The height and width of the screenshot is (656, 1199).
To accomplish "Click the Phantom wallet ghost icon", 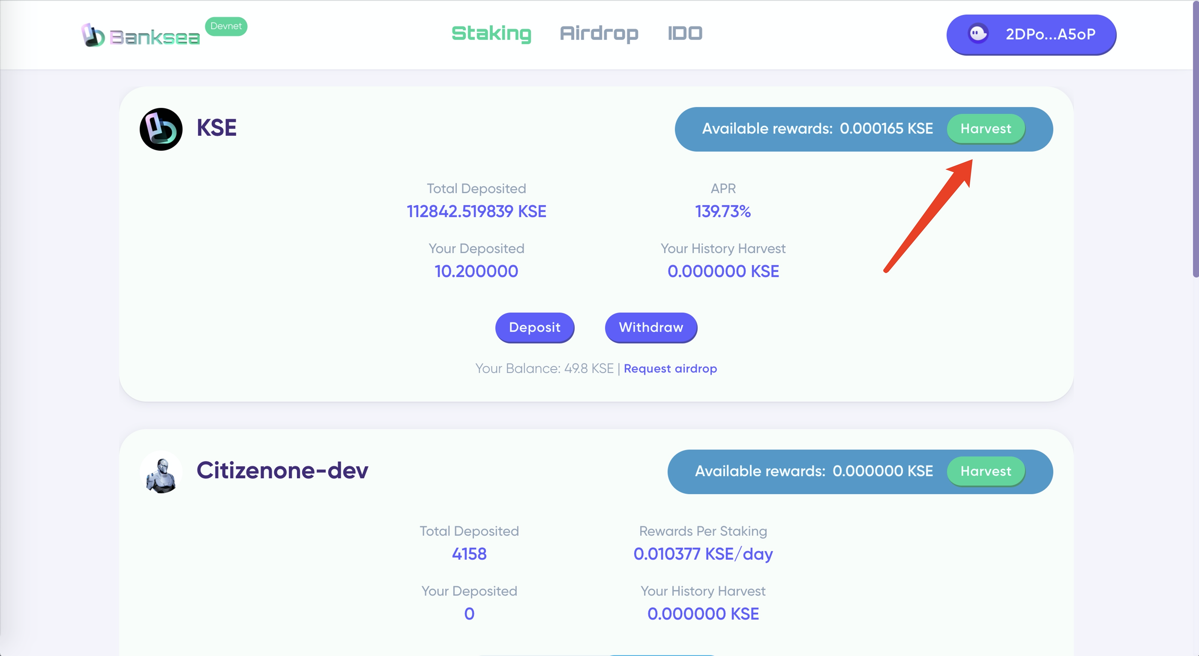I will 978,34.
